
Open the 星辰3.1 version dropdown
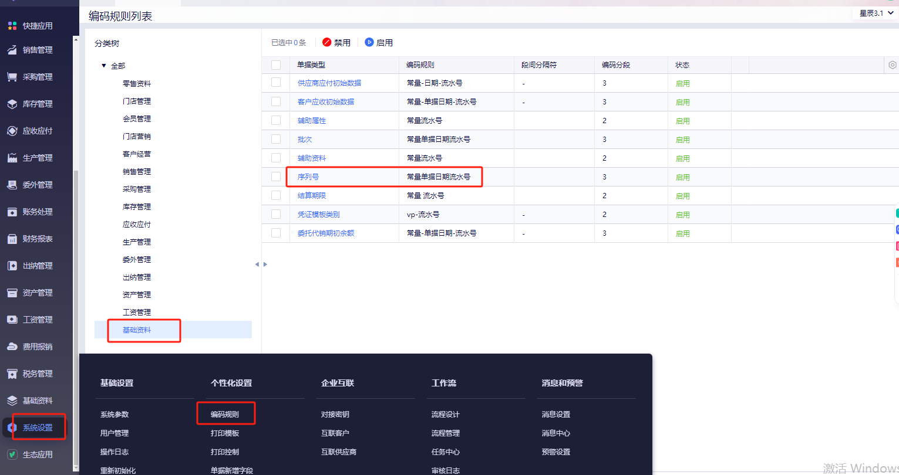coord(876,13)
